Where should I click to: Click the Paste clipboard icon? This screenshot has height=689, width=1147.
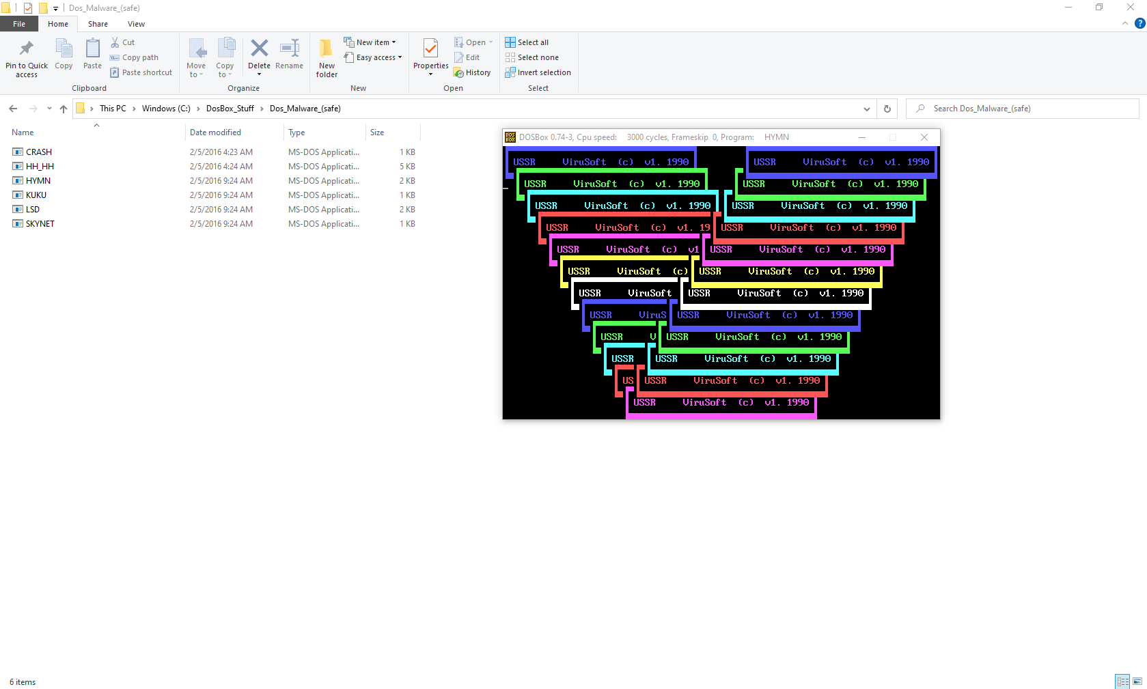coord(92,48)
